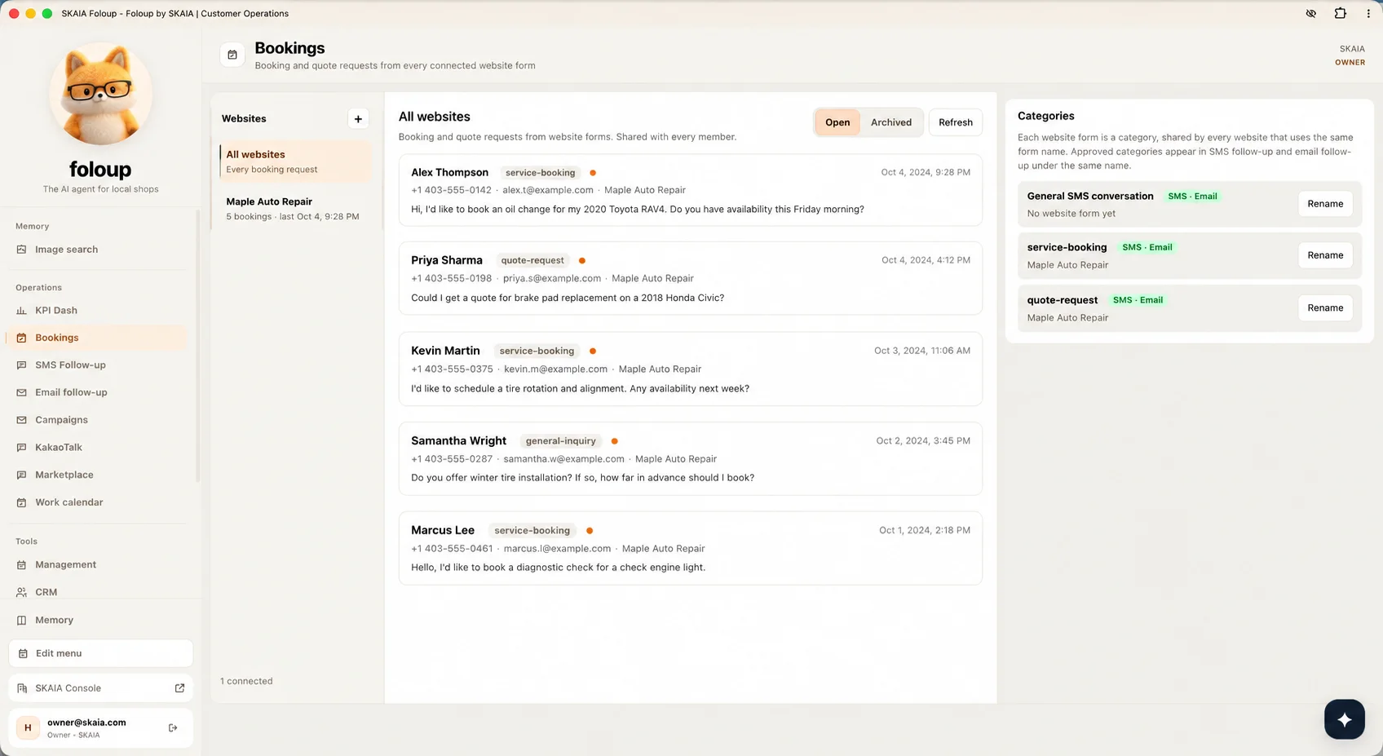This screenshot has height=756, width=1383.
Task: Click the plus icon to add a website
Action: pyautogui.click(x=358, y=119)
